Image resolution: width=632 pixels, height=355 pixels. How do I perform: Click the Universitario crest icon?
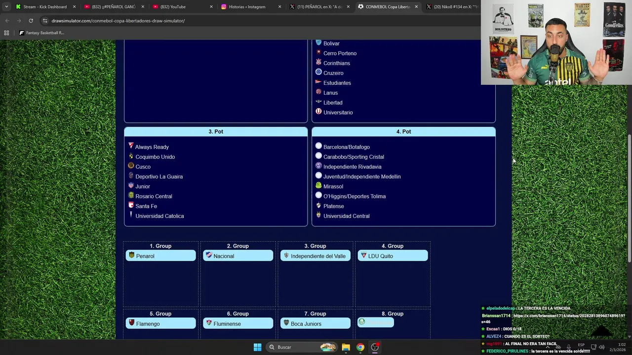pos(318,111)
